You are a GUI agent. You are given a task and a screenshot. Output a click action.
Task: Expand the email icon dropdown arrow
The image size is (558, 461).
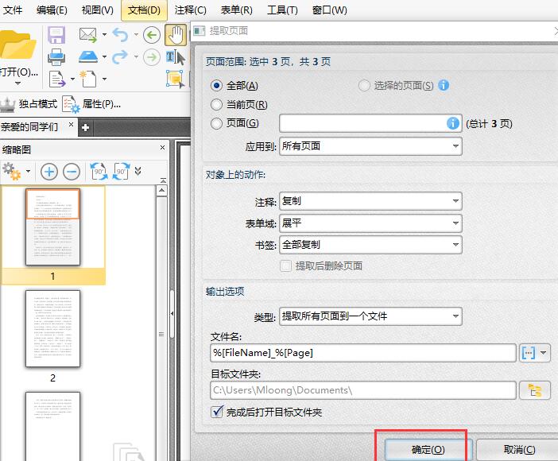104,35
